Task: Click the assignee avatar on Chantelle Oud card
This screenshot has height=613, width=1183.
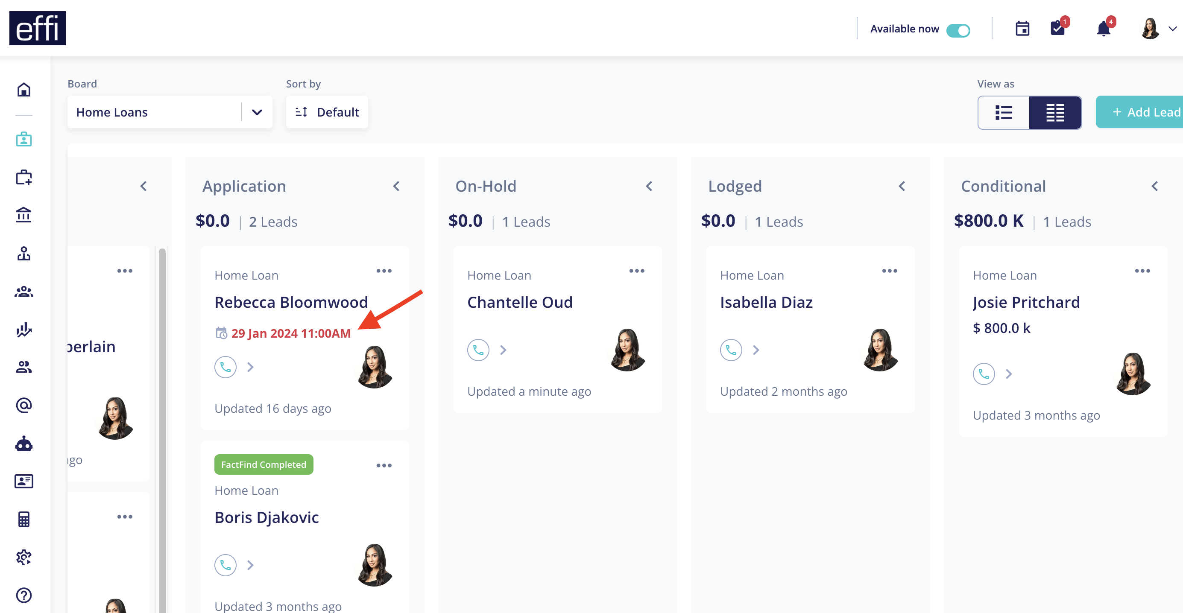Action: click(627, 350)
